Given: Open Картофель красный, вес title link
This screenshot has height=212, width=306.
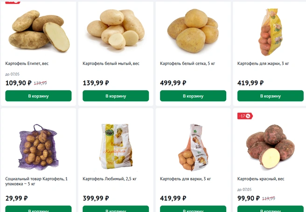Looking at the screenshot, I should [261, 179].
